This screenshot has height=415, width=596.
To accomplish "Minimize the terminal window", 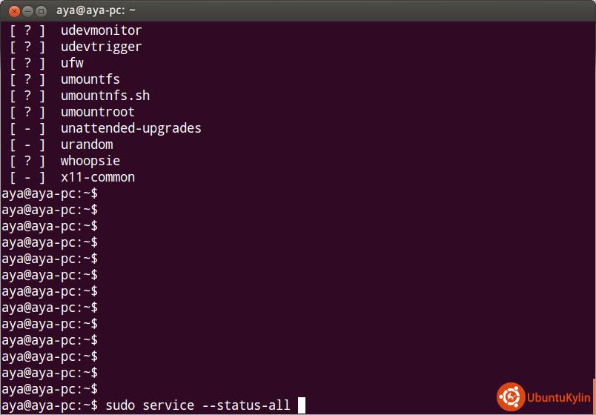I will coord(27,11).
